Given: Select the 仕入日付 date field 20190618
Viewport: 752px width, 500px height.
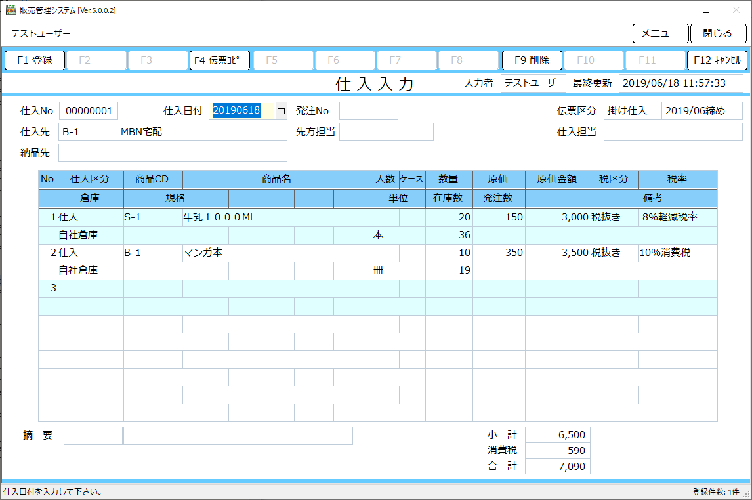Looking at the screenshot, I should (x=242, y=111).
